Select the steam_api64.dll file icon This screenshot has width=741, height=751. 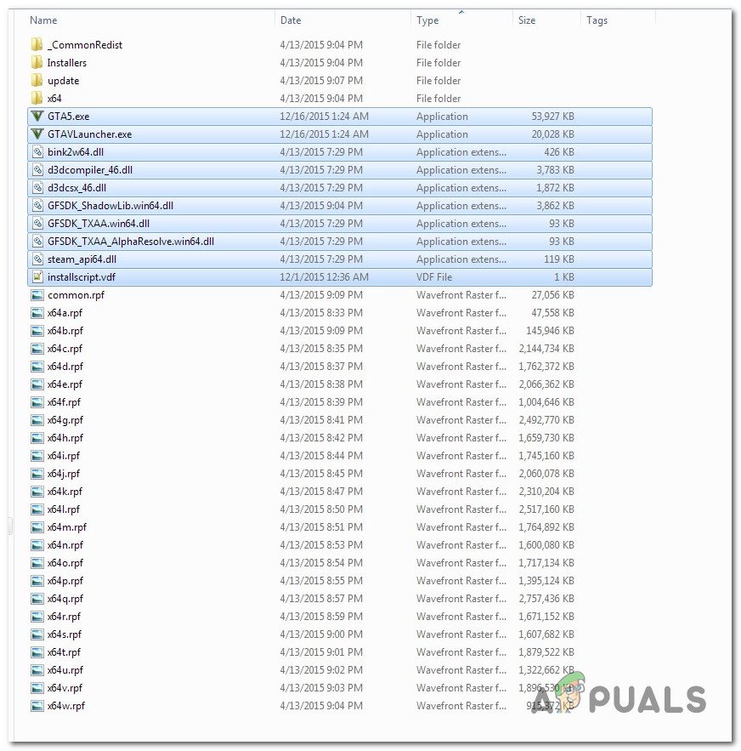(x=37, y=259)
